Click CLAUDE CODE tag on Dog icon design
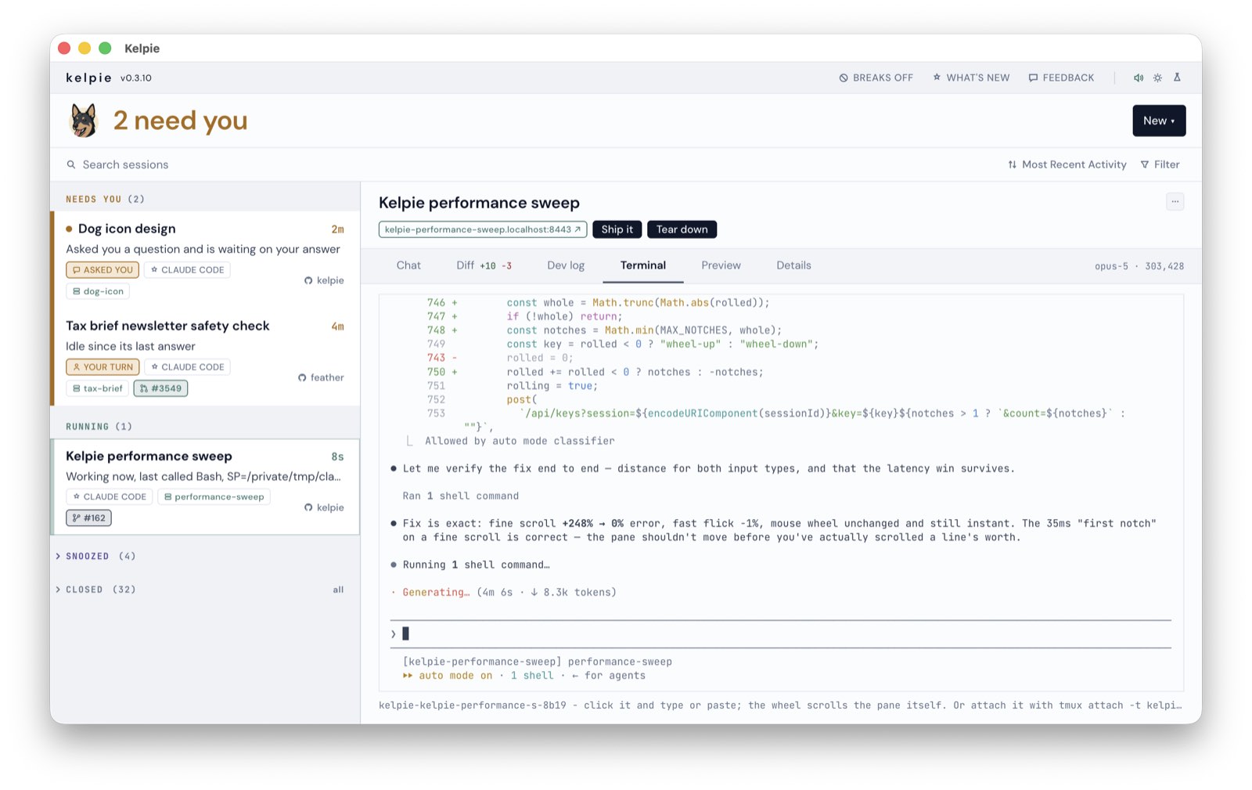Image resolution: width=1252 pixels, height=790 pixels. [x=187, y=269]
